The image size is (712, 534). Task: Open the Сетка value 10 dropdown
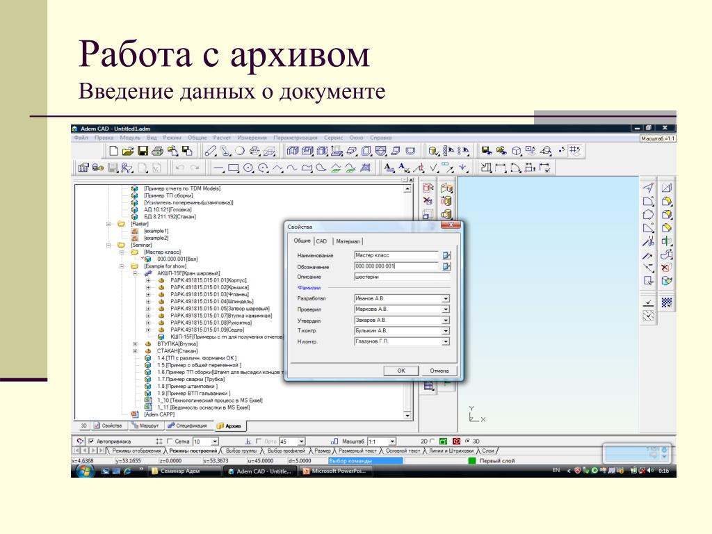coord(215,442)
